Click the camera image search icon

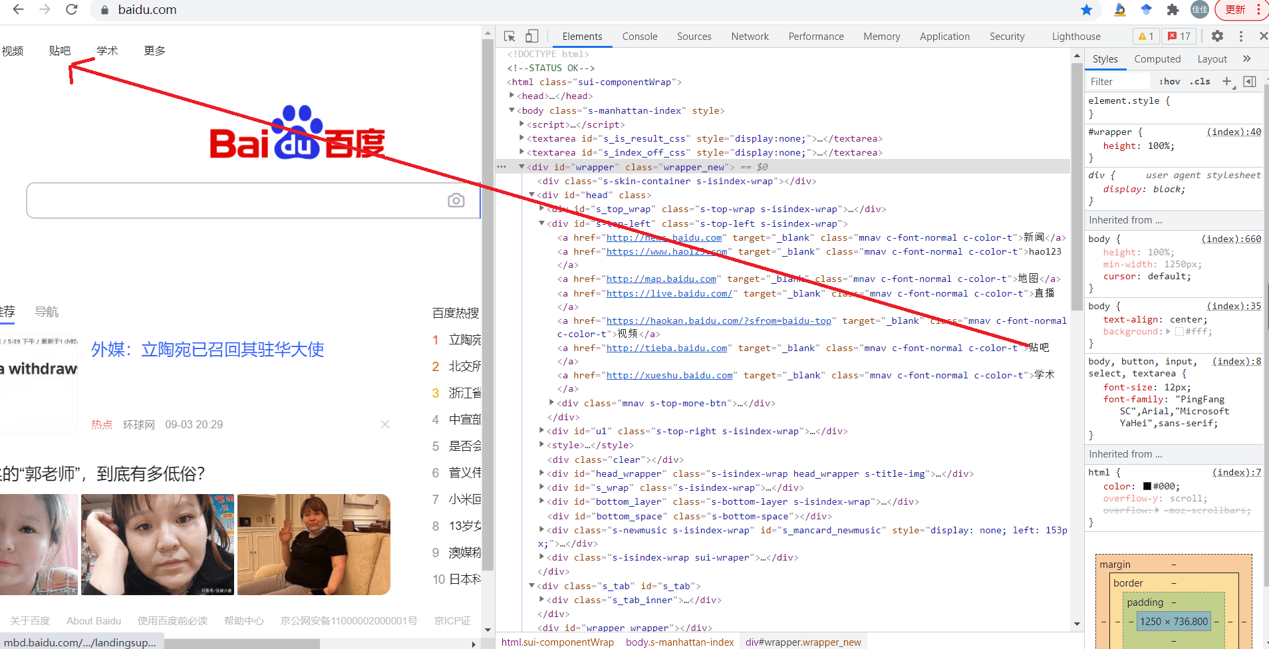pyautogui.click(x=456, y=200)
